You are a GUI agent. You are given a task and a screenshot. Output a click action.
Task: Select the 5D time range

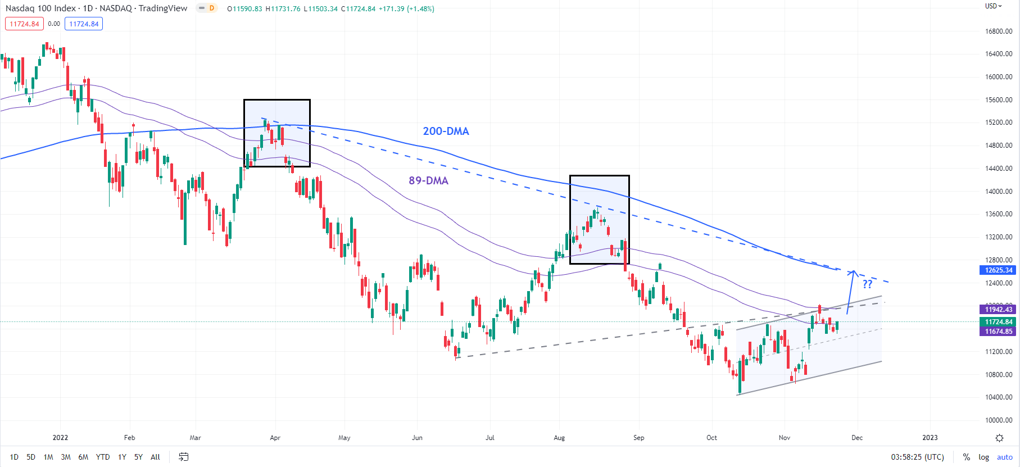[31, 457]
